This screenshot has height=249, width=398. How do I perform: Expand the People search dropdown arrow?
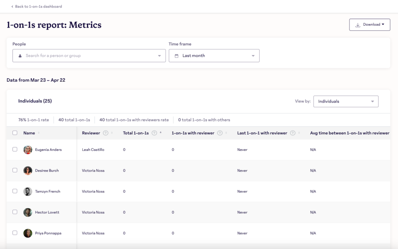pos(159,56)
